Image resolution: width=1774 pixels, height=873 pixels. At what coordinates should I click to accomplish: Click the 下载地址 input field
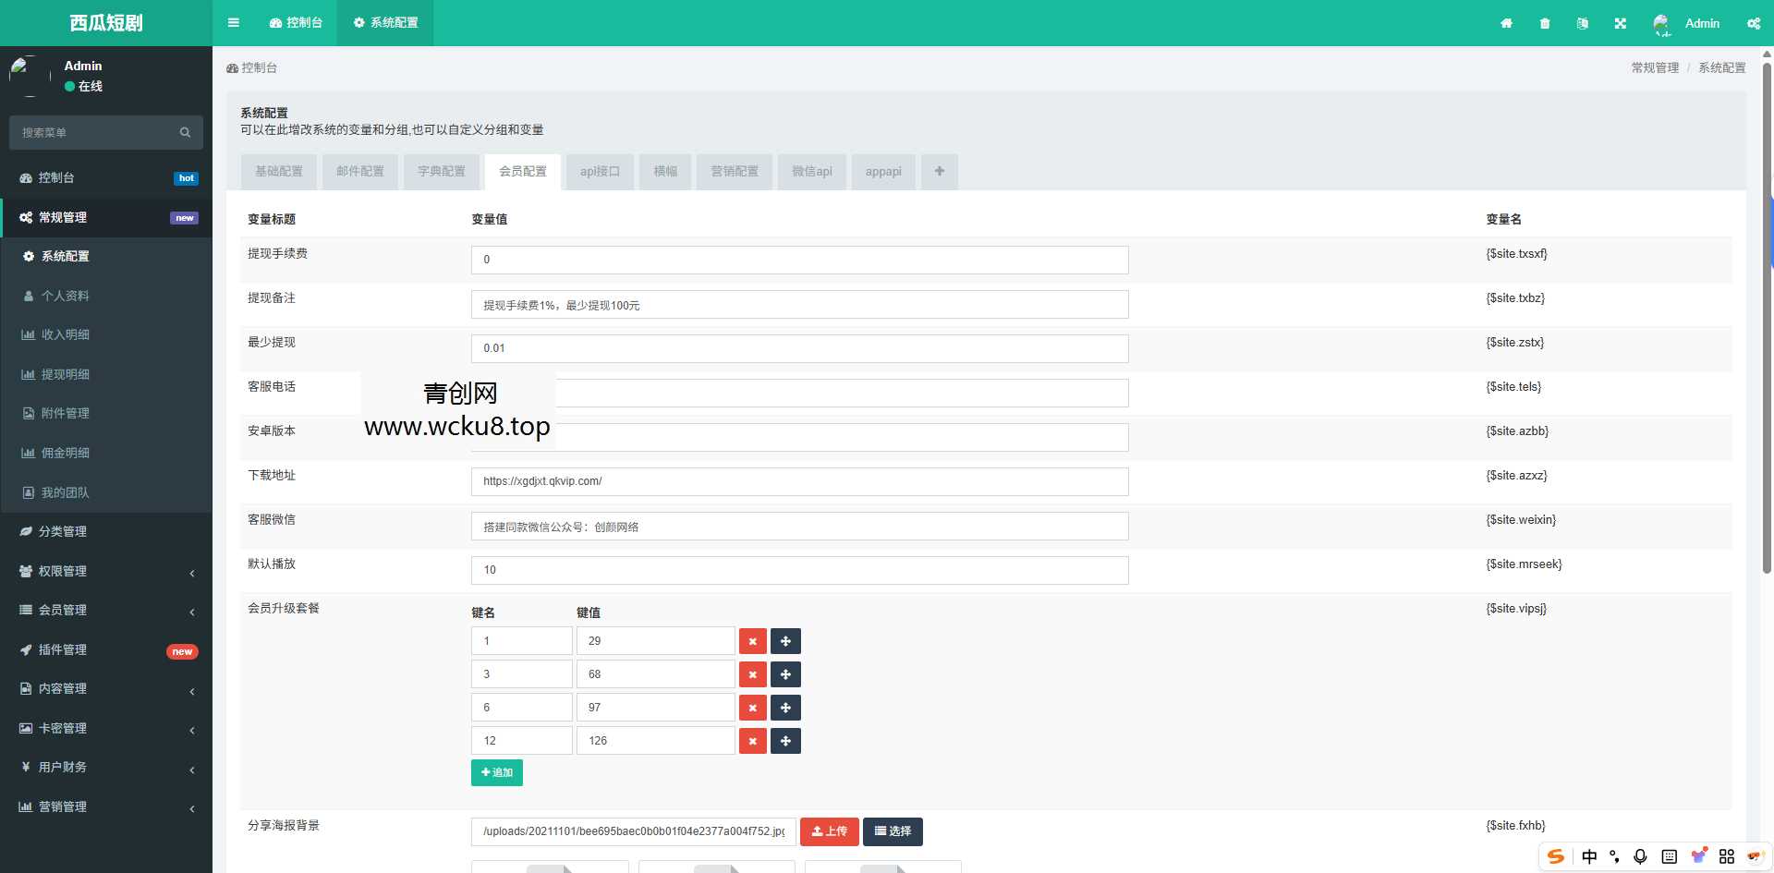point(799,481)
